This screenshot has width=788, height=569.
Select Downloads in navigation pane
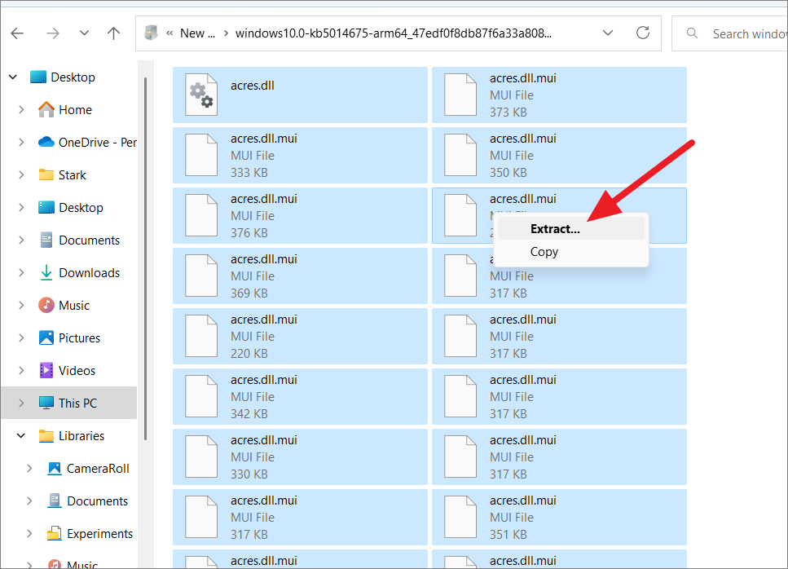pyautogui.click(x=90, y=273)
